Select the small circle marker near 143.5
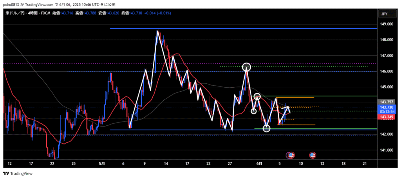This screenshot has height=179, width=401. coord(253,111)
